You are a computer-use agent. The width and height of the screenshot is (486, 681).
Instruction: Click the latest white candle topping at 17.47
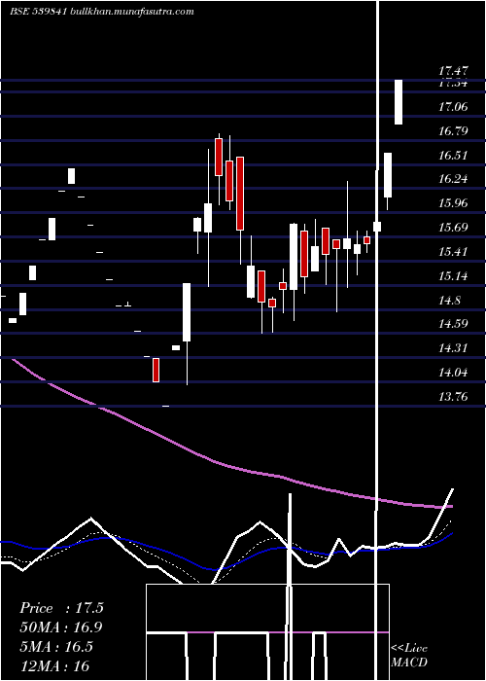399,102
